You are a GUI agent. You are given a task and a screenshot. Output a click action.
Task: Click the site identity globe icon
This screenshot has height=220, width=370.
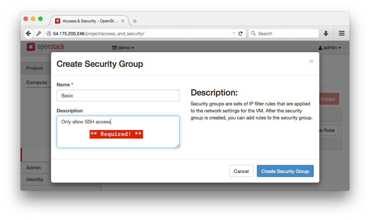pyautogui.click(x=49, y=33)
